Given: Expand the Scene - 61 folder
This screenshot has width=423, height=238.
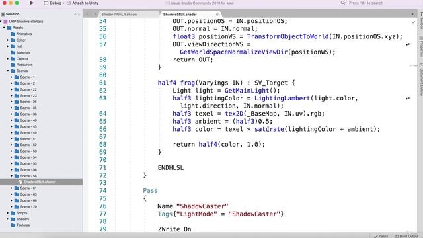Looking at the screenshot, I should 12,188.
